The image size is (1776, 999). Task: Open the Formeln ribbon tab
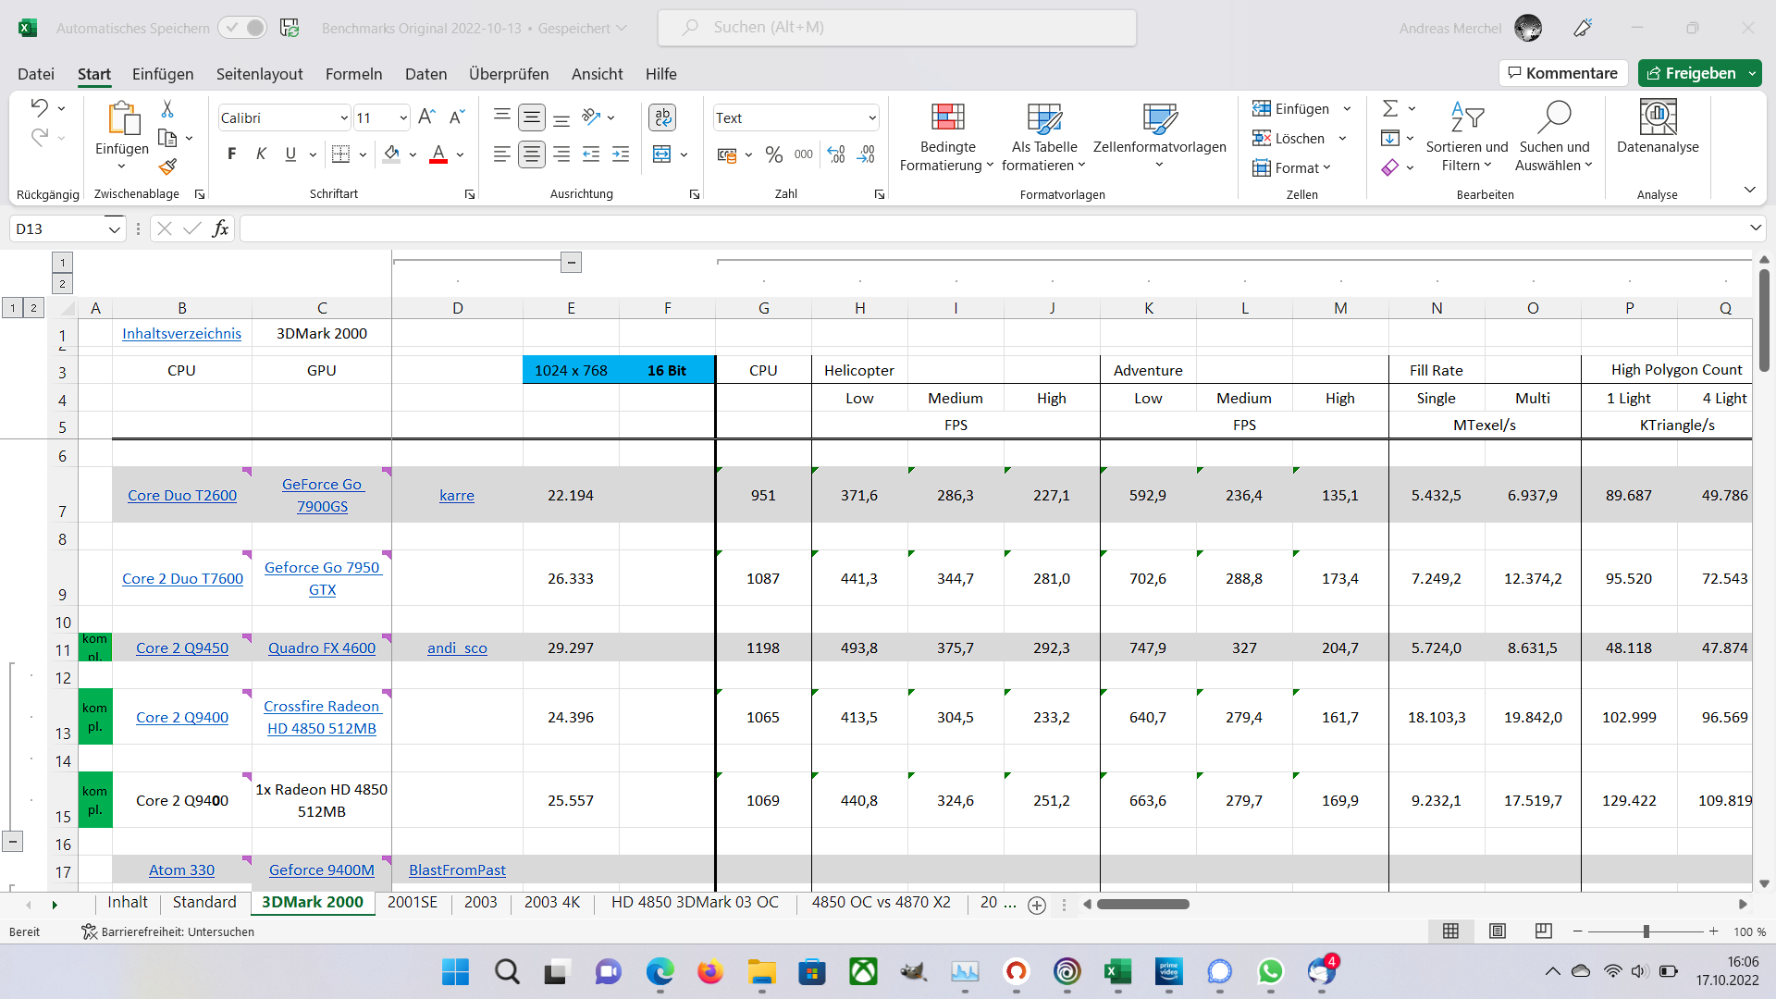point(353,74)
